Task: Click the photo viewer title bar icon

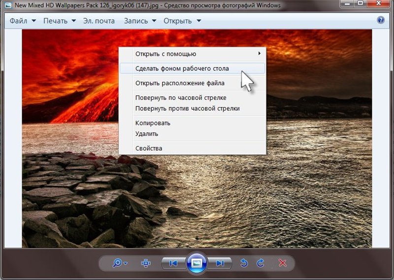Action: click(8, 5)
